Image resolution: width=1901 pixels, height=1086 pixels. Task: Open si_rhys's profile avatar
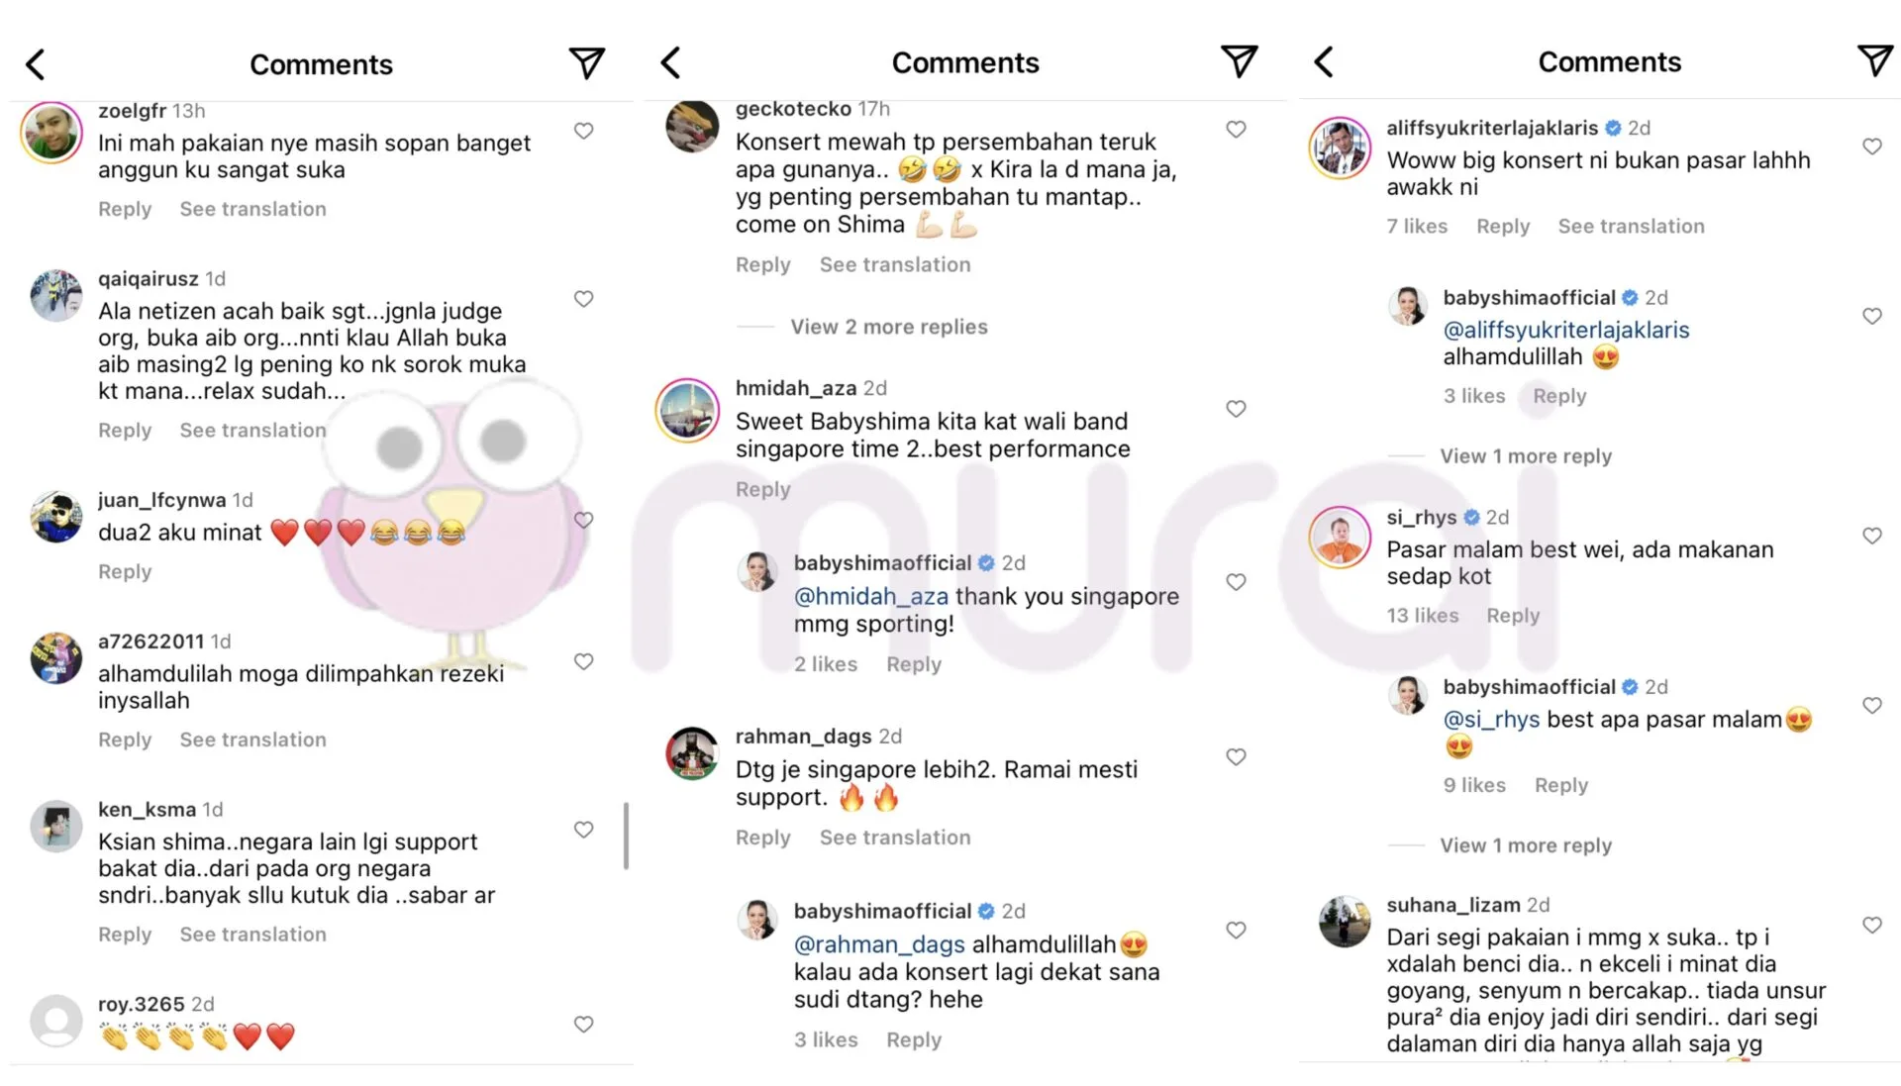[1340, 538]
